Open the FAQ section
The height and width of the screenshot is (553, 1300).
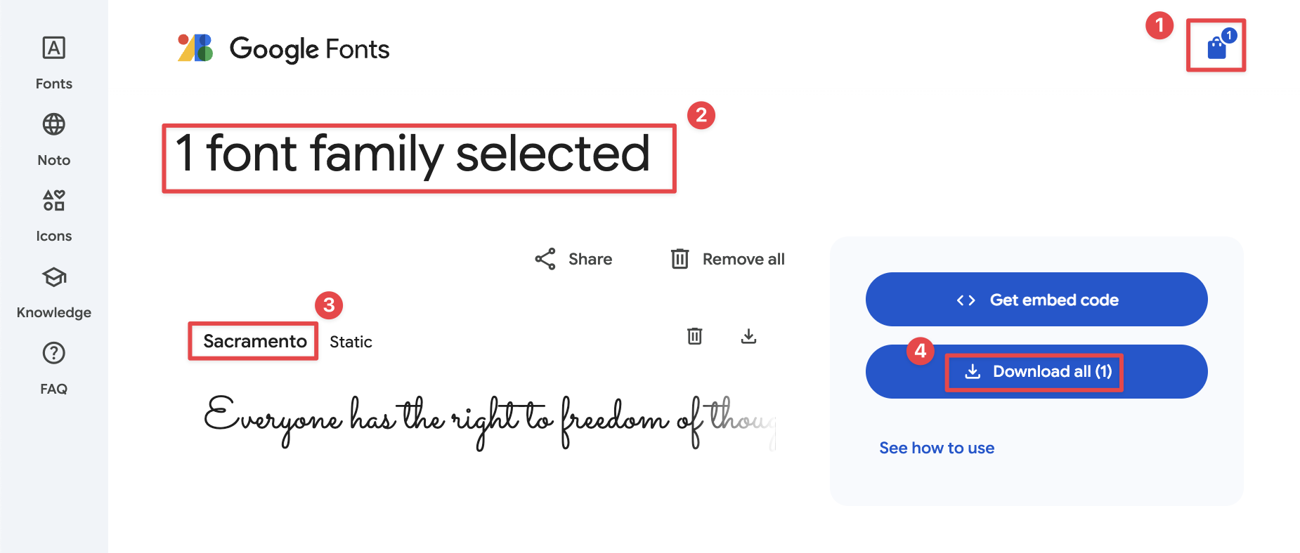(53, 366)
